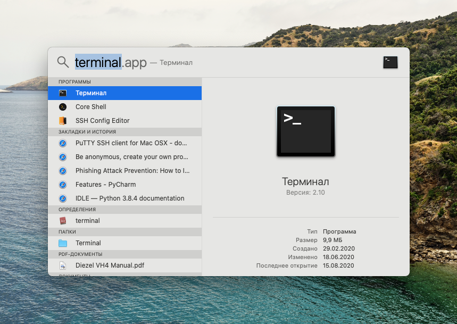Click the large Terminal icon in the preview pane

pos(305,131)
